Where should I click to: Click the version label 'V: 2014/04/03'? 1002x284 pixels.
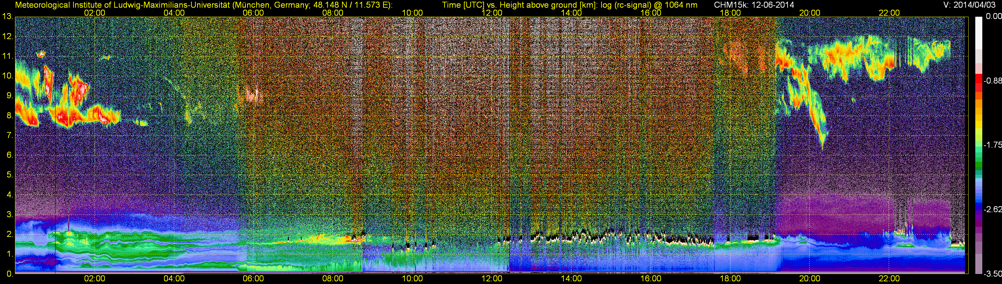click(x=969, y=5)
